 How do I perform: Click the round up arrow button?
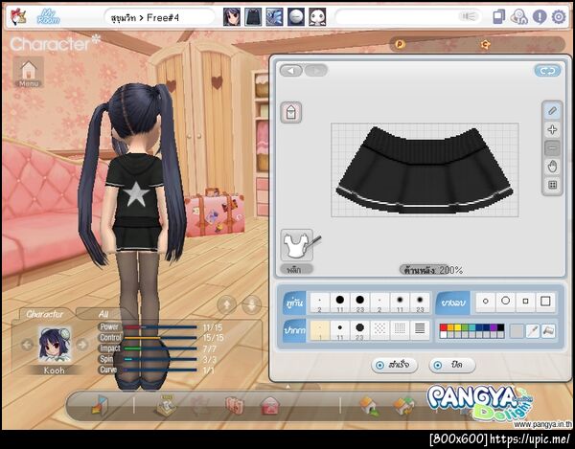tap(227, 305)
